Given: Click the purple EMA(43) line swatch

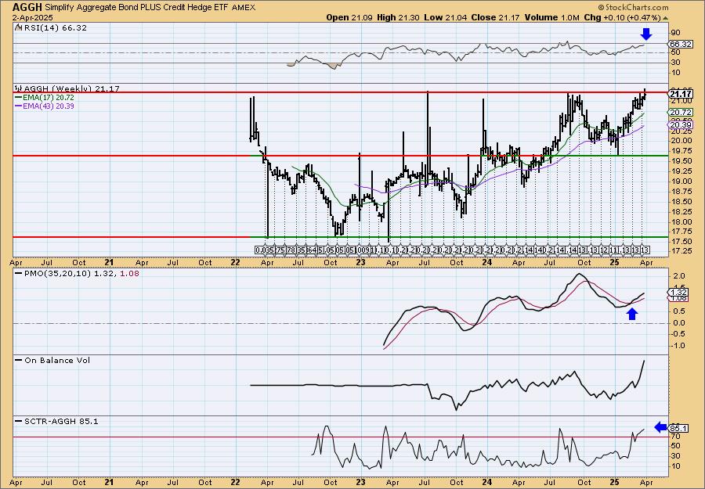Looking at the screenshot, I should tap(18, 106).
